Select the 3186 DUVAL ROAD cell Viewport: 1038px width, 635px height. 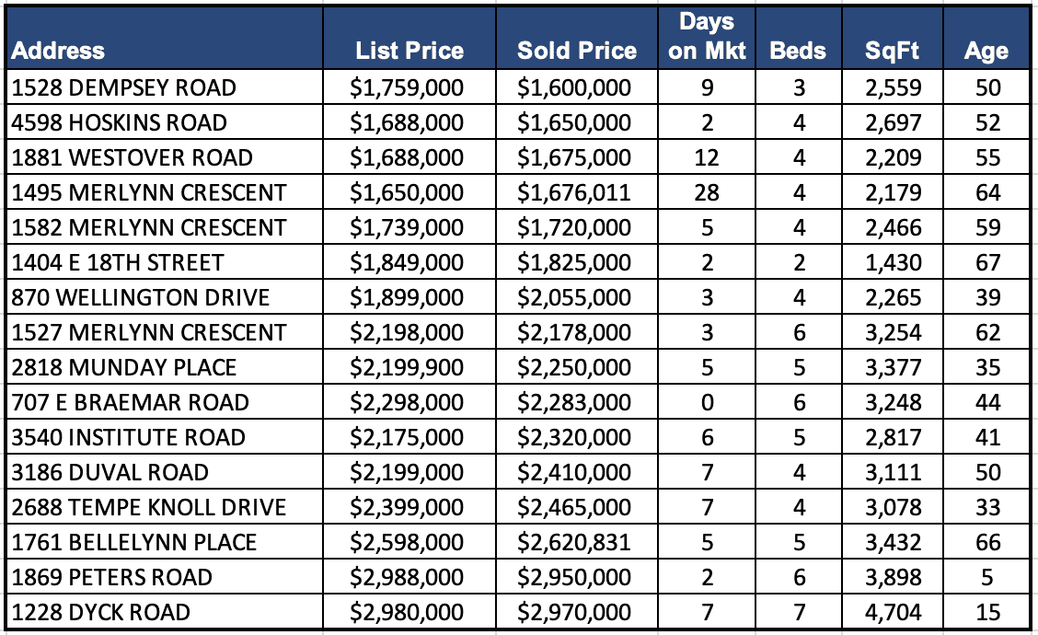click(x=110, y=473)
